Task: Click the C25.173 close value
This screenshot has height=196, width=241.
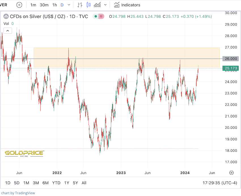Action: pyautogui.click(x=171, y=16)
